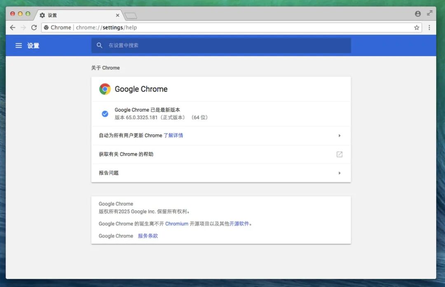The width and height of the screenshot is (445, 287).
Task: Click the Google Chrome logo icon
Action: pyautogui.click(x=105, y=89)
